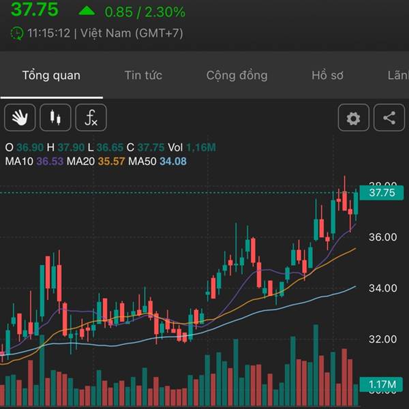The height and width of the screenshot is (409, 409).
Task: Click the 32.00 price axis label
Action: (x=382, y=339)
